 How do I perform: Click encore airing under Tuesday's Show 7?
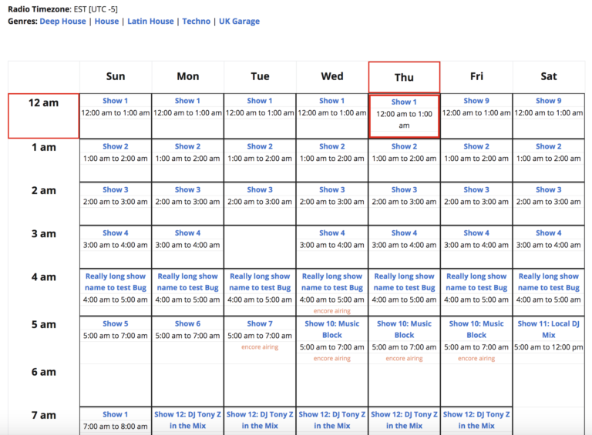point(260,346)
